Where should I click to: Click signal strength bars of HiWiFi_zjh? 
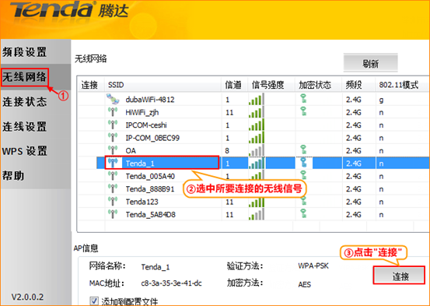coord(257,112)
